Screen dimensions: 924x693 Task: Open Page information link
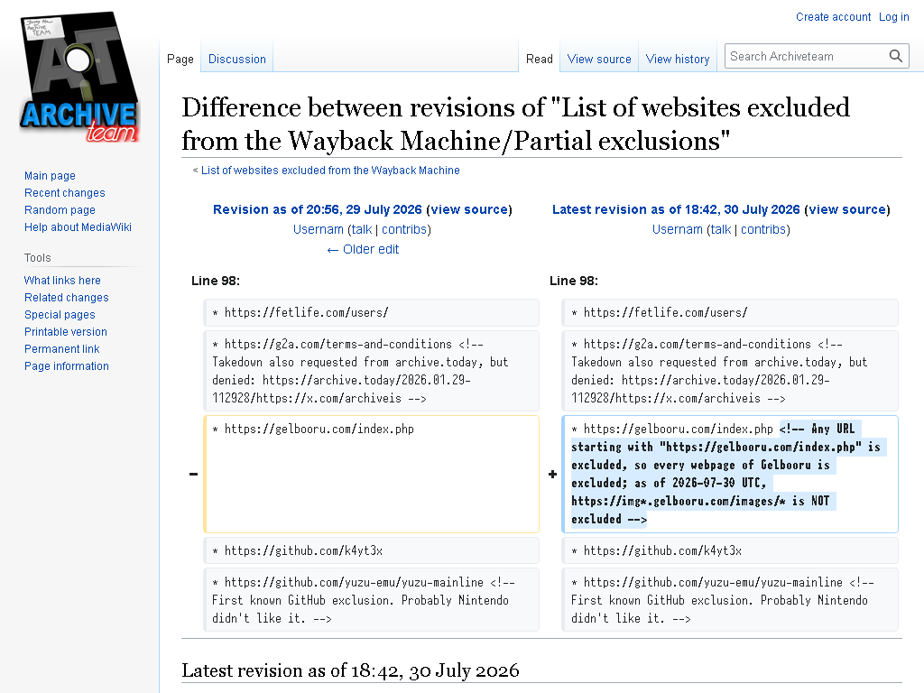pyautogui.click(x=67, y=366)
